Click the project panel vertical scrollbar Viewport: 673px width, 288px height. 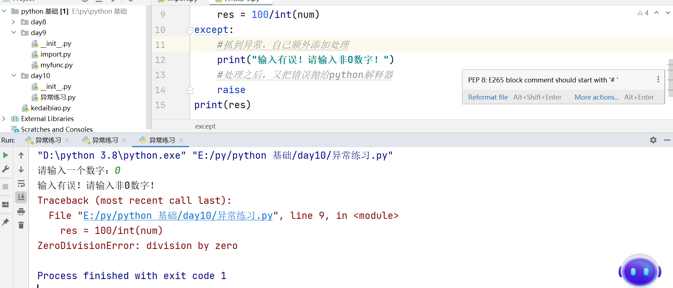pos(148,67)
